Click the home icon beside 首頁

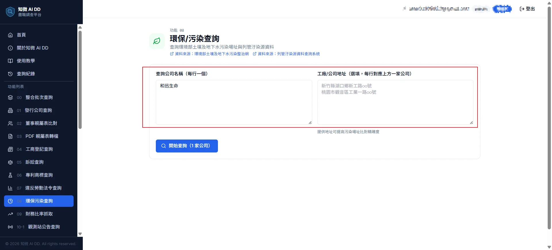click(x=10, y=35)
